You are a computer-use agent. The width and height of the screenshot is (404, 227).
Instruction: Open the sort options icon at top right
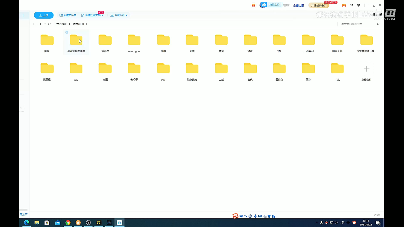coord(375,15)
